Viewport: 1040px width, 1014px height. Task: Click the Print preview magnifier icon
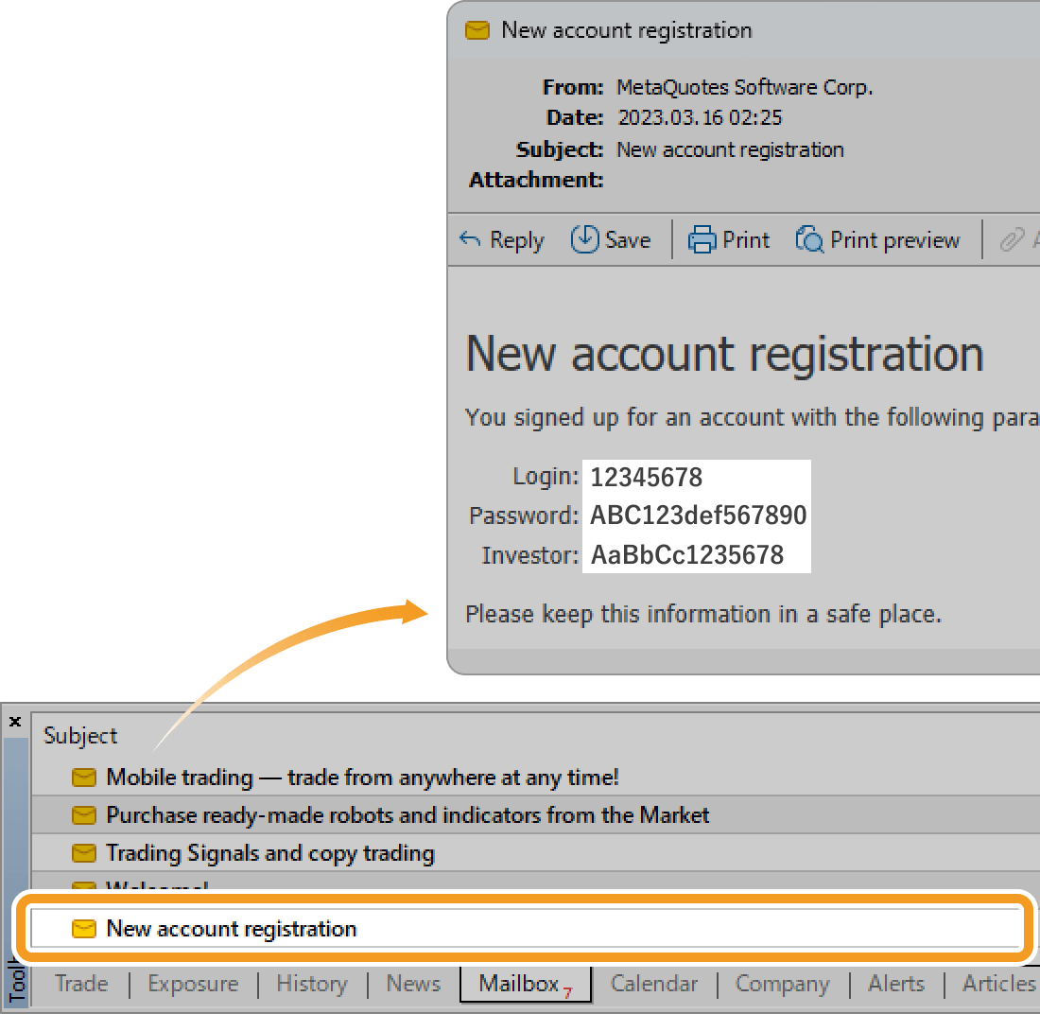coord(809,239)
